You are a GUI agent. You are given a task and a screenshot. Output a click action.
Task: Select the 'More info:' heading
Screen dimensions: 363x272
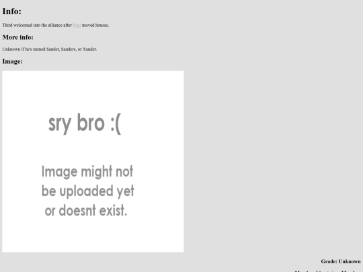pyautogui.click(x=18, y=37)
